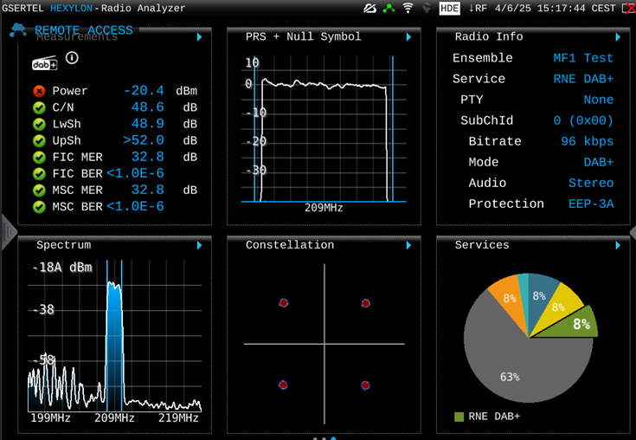The image size is (636, 440).
Task: Expand the PRS + Null Symbol panel
Action: tap(408, 37)
